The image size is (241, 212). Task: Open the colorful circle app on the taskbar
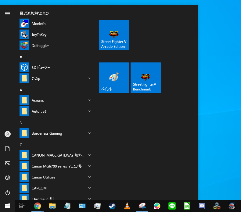[x=157, y=206]
